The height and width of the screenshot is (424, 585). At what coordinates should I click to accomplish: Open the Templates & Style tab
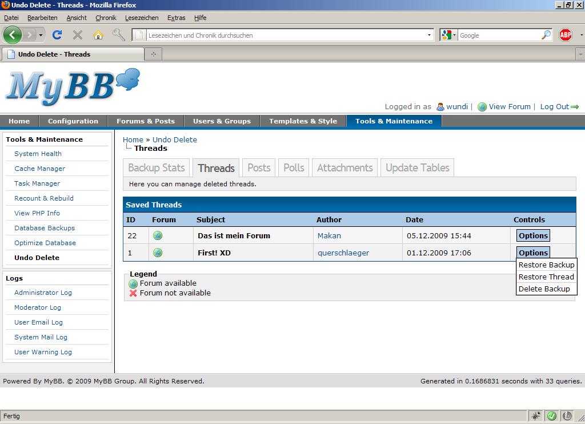303,121
